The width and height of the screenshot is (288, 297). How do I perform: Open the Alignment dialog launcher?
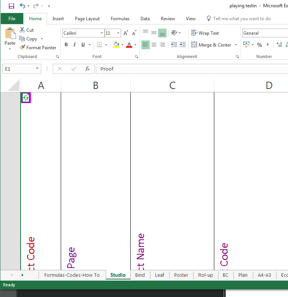237,56
